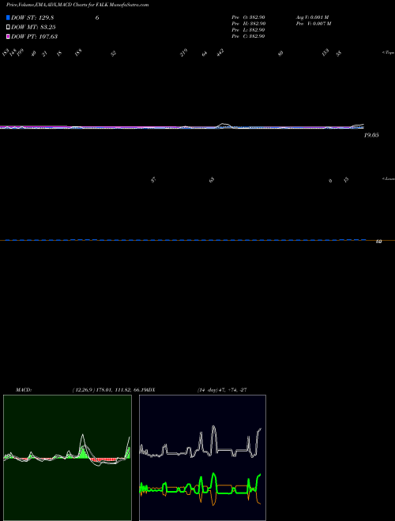Click the DOW PT: 107.63 label
395x521 pixels.
click(34, 36)
